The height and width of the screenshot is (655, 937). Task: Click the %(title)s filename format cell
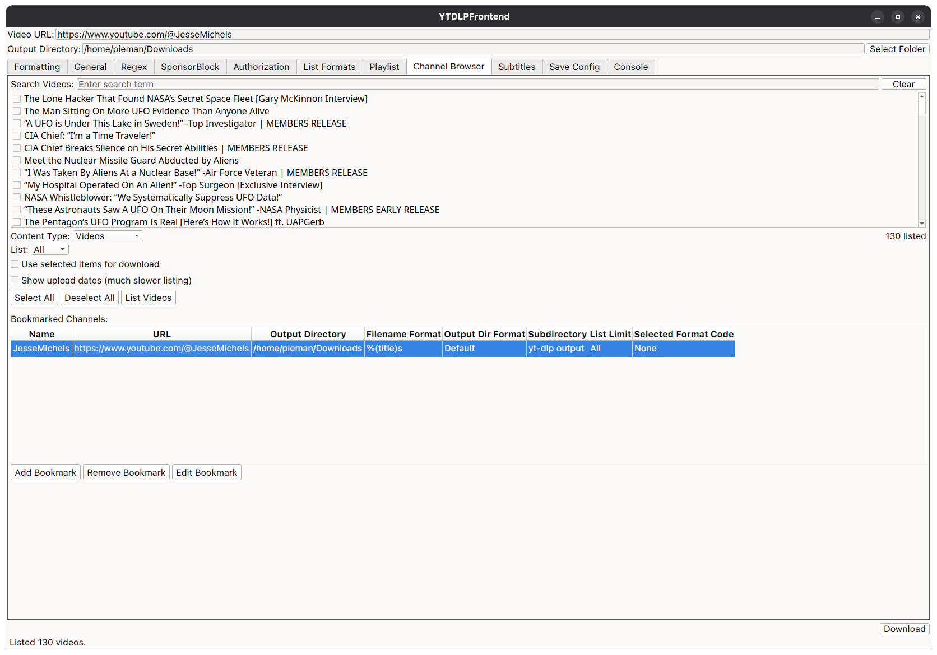pyautogui.click(x=403, y=349)
